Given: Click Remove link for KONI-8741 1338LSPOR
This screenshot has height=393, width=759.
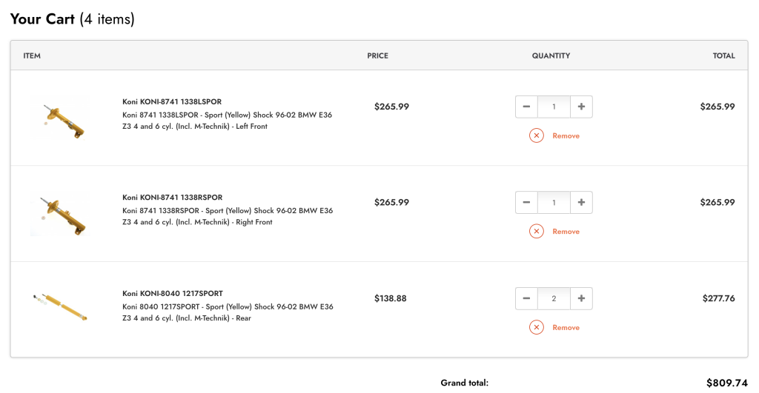Looking at the screenshot, I should (566, 136).
